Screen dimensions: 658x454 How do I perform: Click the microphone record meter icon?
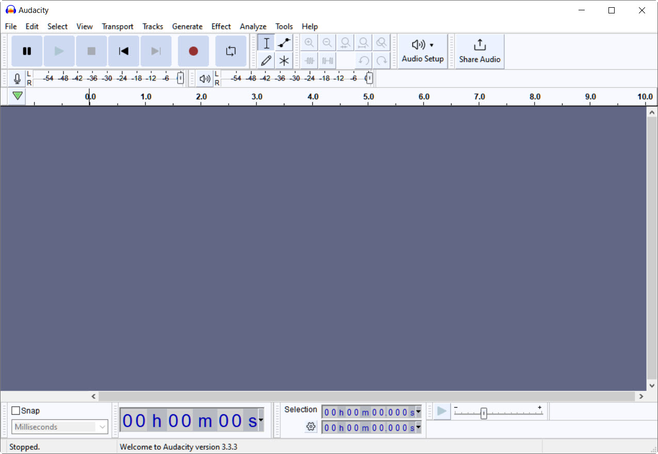point(17,78)
